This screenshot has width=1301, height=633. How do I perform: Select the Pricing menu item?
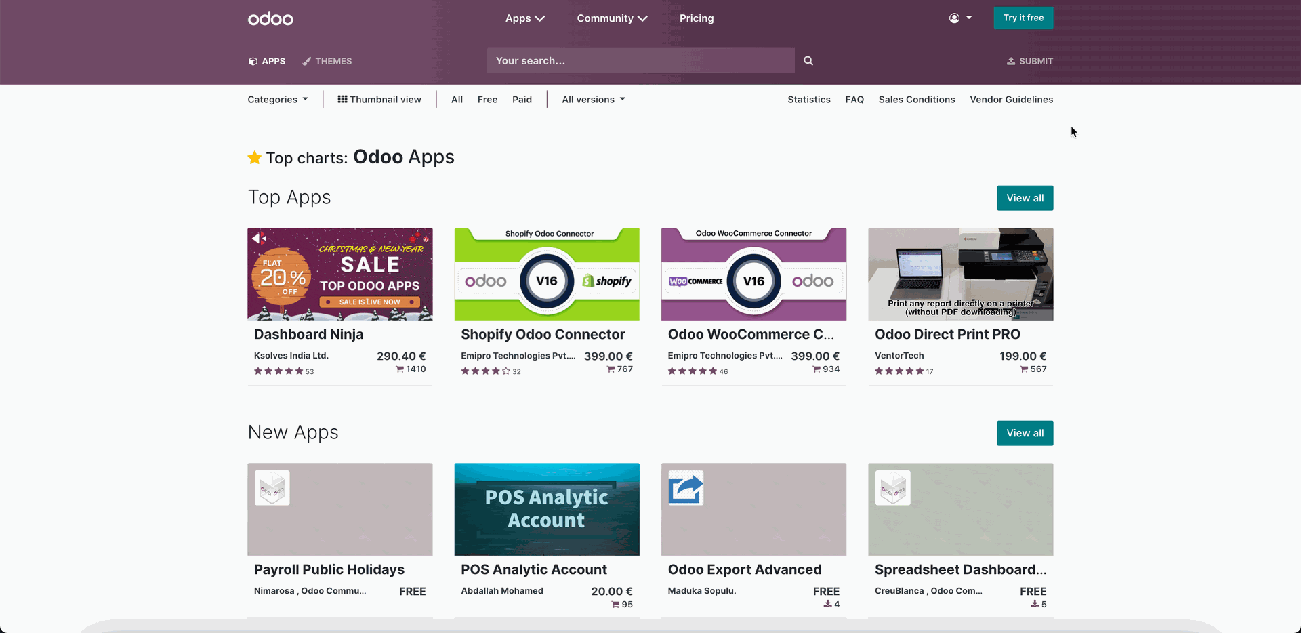coord(696,18)
